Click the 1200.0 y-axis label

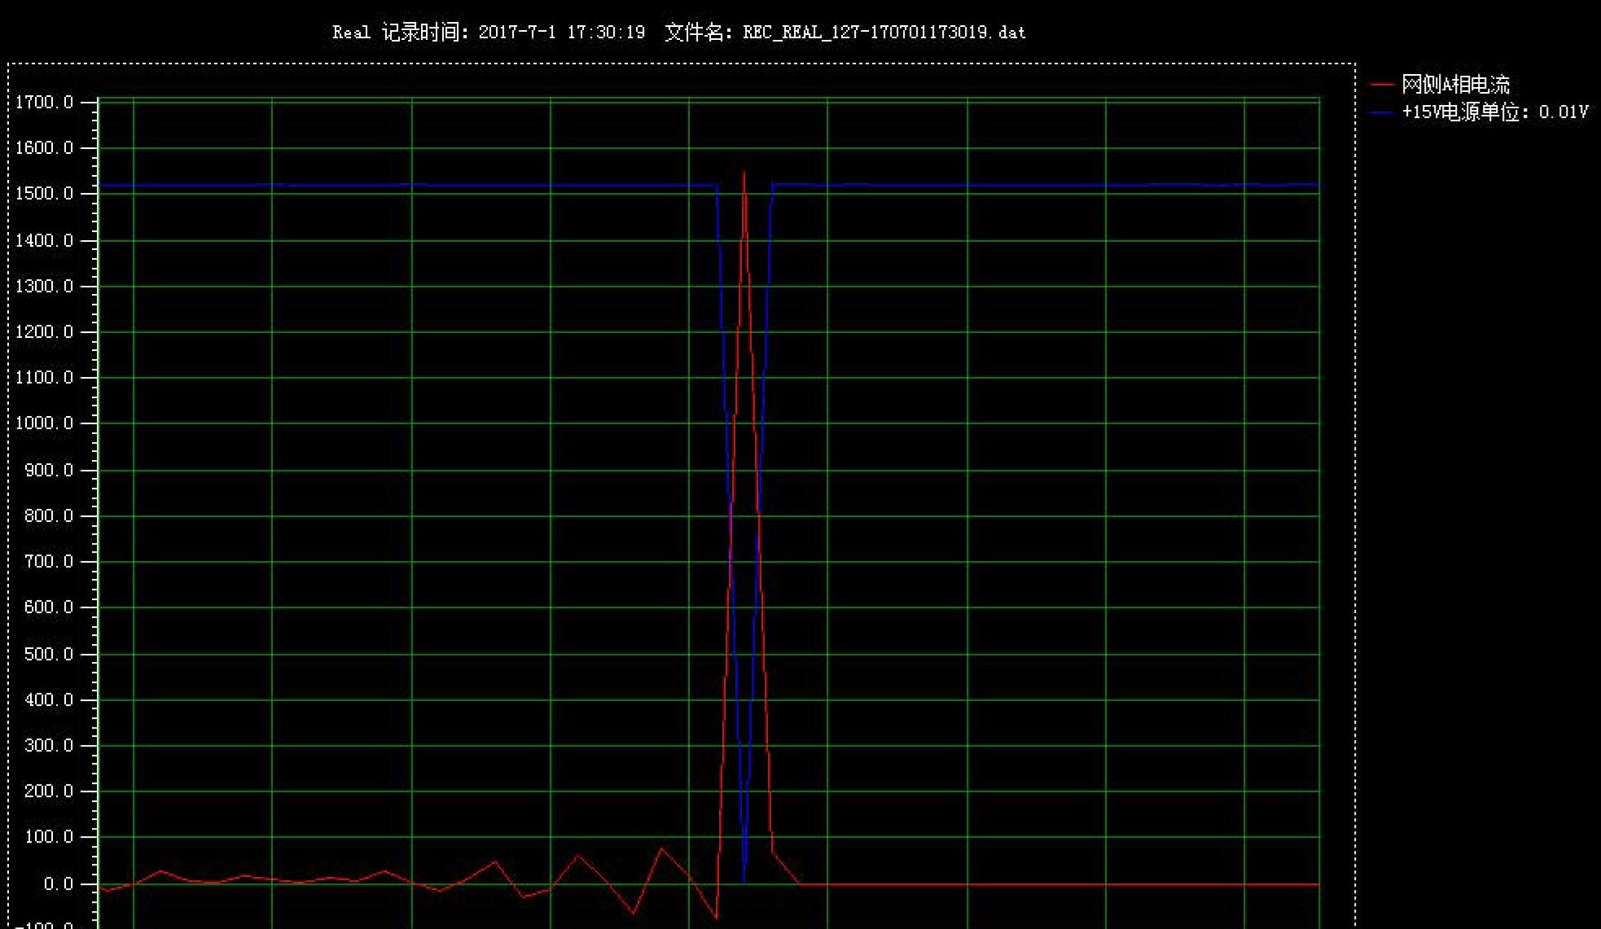45,332
